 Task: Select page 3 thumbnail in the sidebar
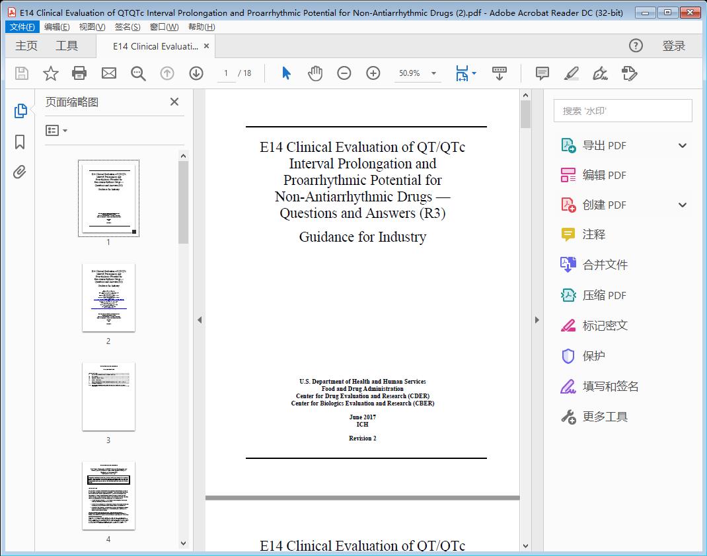pos(108,396)
